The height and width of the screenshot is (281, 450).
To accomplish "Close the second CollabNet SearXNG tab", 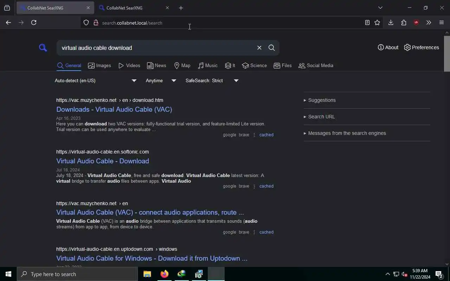I will (167, 8).
